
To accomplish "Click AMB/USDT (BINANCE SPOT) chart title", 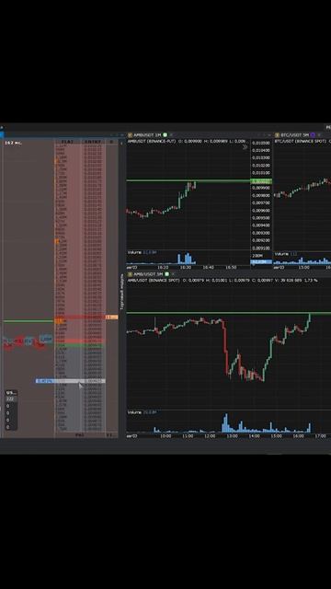I will pyautogui.click(x=154, y=280).
